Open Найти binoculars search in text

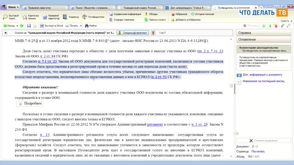pos(91,26)
